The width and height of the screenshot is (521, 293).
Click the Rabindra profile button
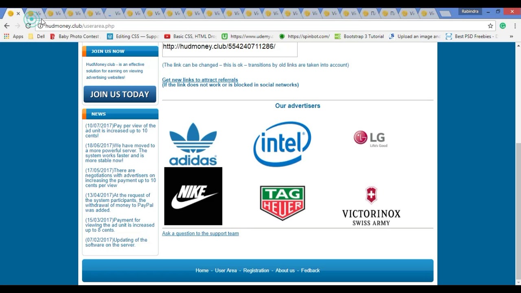coord(470,11)
